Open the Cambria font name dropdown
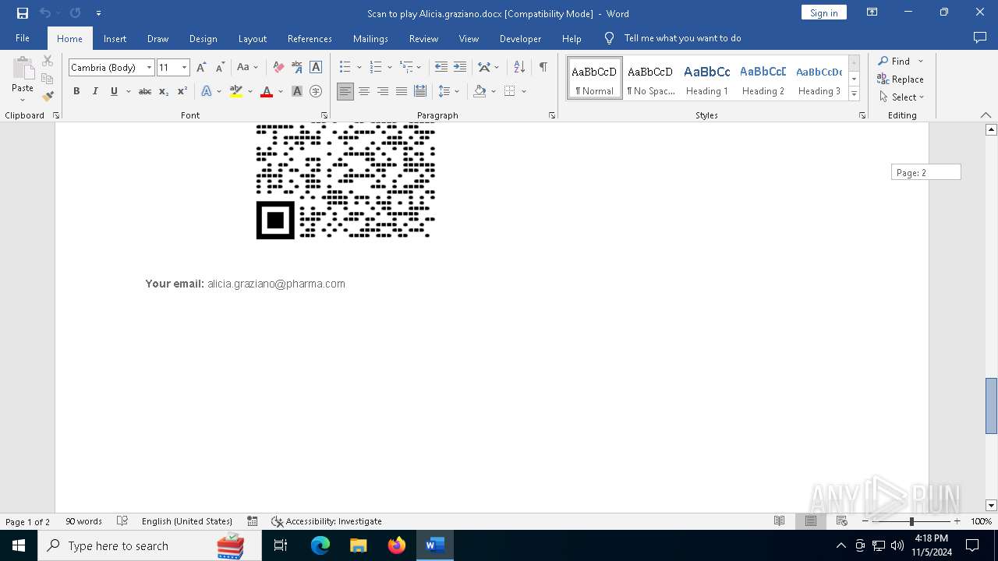The height and width of the screenshot is (561, 998). point(149,68)
